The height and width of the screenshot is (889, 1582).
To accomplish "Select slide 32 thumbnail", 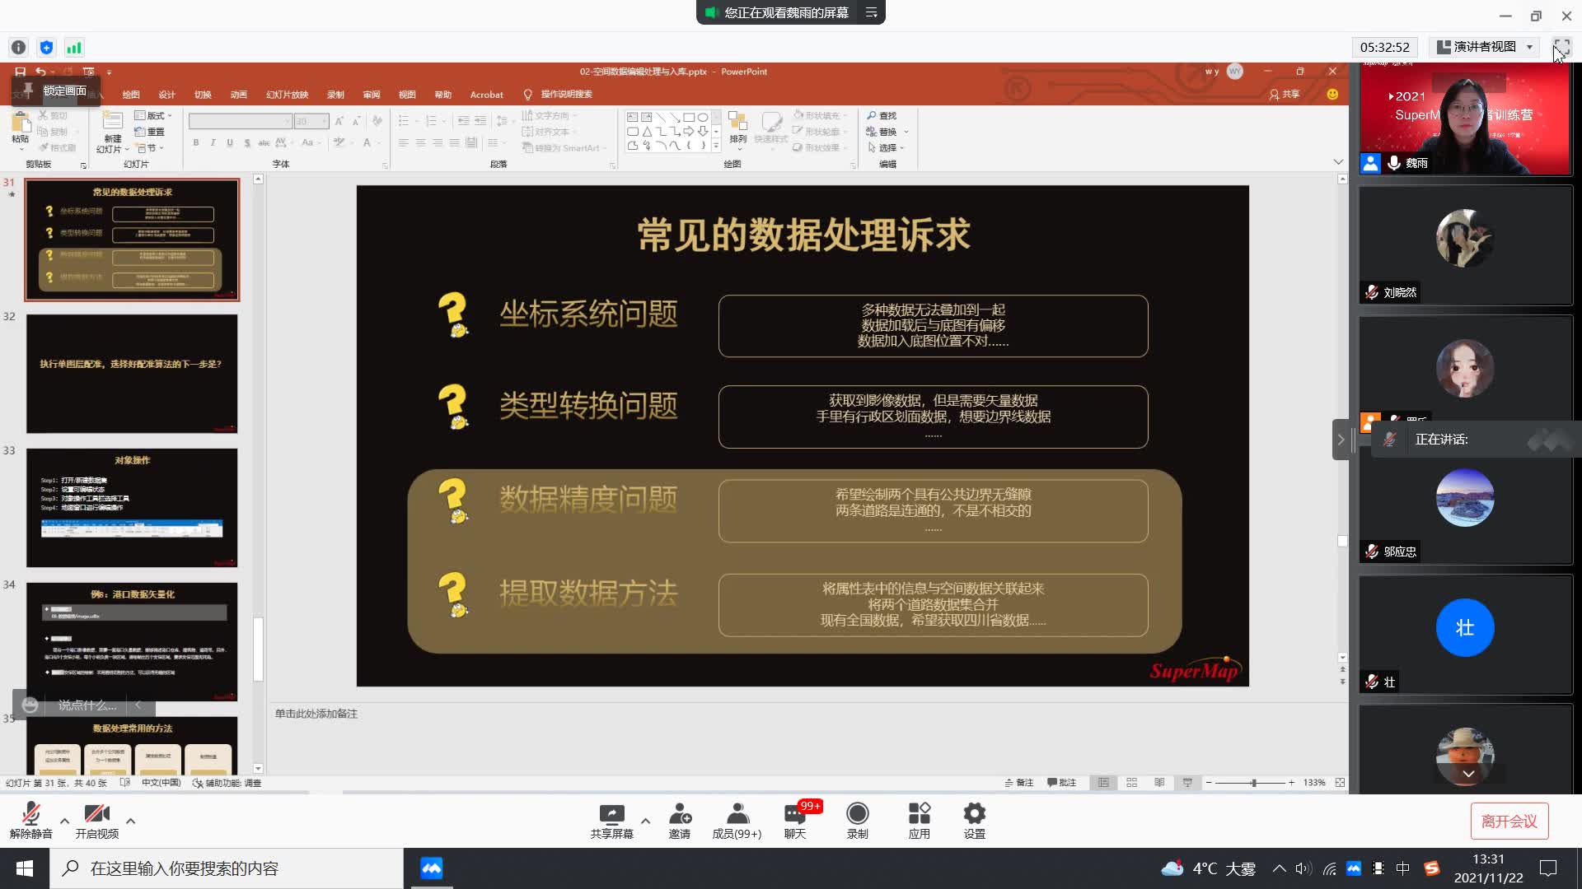I will (x=132, y=374).
